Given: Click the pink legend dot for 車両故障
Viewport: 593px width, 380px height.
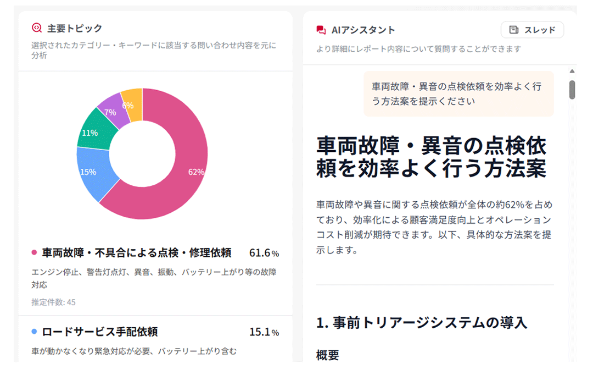Looking at the screenshot, I should coord(34,253).
